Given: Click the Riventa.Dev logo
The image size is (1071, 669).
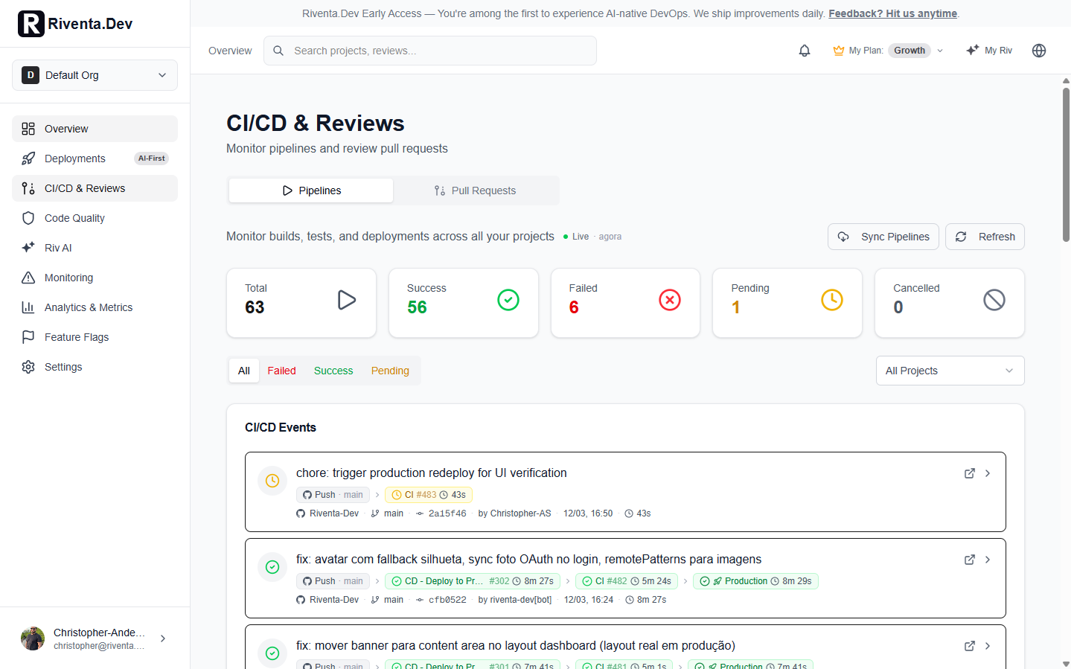Looking at the screenshot, I should 74,23.
